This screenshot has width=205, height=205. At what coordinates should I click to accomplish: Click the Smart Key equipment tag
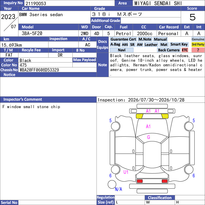(x=179, y=45)
